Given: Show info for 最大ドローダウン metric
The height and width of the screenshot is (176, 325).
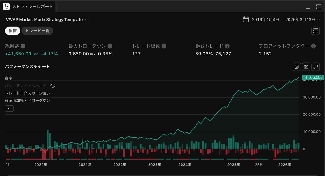Looking at the screenshot, I should coord(110,46).
